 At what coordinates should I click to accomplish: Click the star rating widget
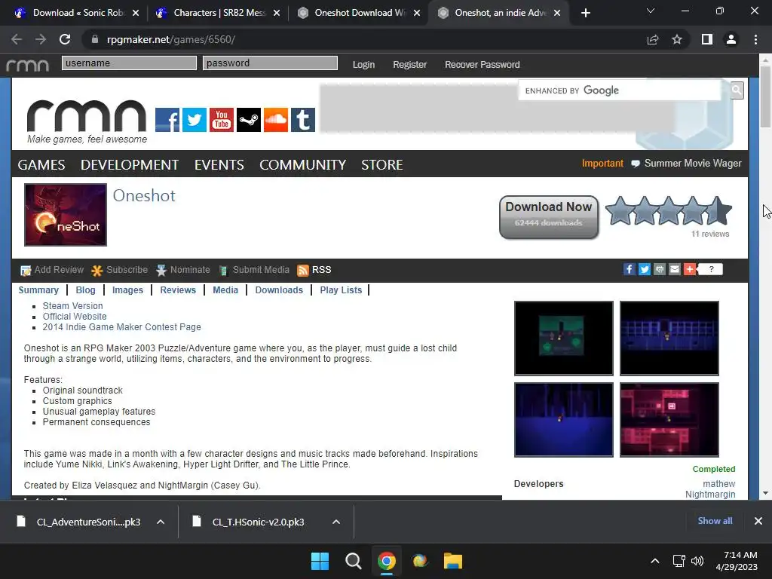[x=669, y=210]
